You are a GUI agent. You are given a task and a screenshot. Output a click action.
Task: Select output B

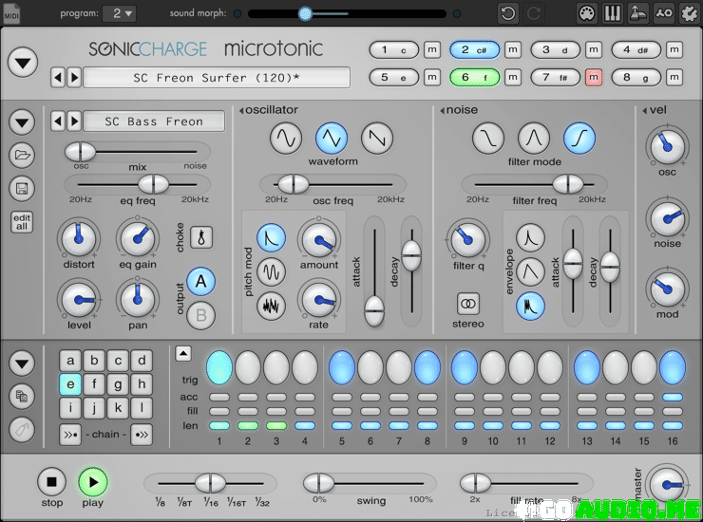[x=200, y=315]
